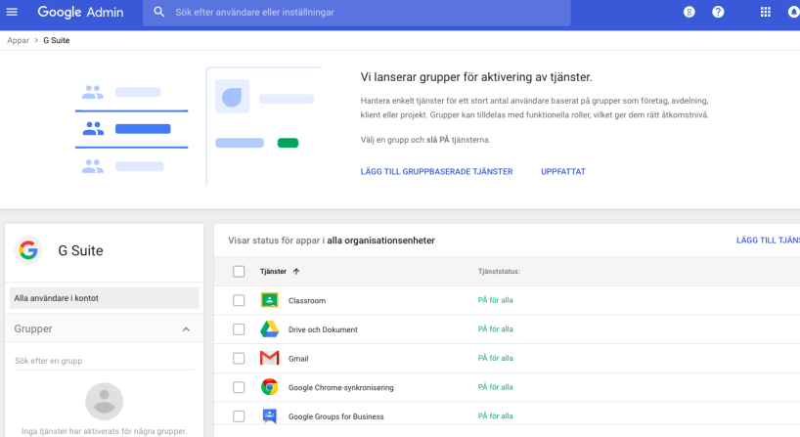The image size is (800, 437).
Task: Click the Google Groups icon
Action: point(269,416)
